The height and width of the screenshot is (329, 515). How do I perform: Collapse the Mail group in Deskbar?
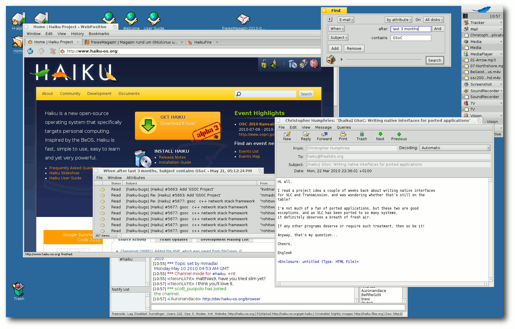pos(501,29)
